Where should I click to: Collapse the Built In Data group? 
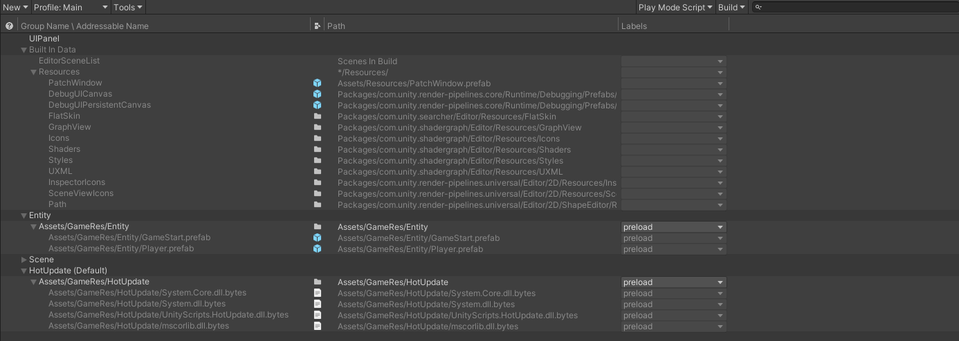pos(24,50)
